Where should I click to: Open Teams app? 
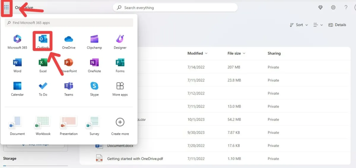[x=69, y=89]
